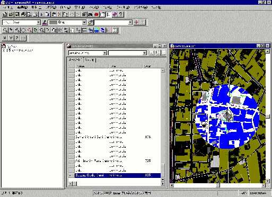Click the Open file folder icon
Image resolution: width=272 pixels, height=197 pixels.
(x=11, y=14)
